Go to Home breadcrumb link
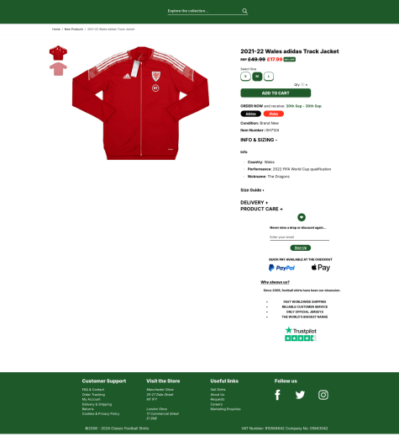This screenshot has height=442, width=399. point(56,29)
